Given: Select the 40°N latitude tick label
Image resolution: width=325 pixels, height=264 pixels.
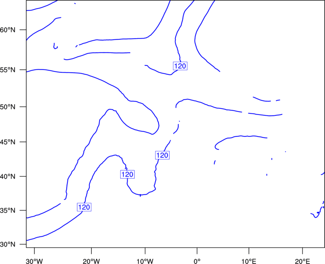Looking at the screenshot, I should pyautogui.click(x=8, y=177).
